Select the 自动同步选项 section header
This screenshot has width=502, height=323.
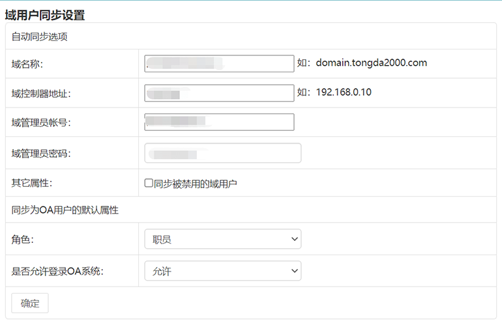[x=40, y=36]
